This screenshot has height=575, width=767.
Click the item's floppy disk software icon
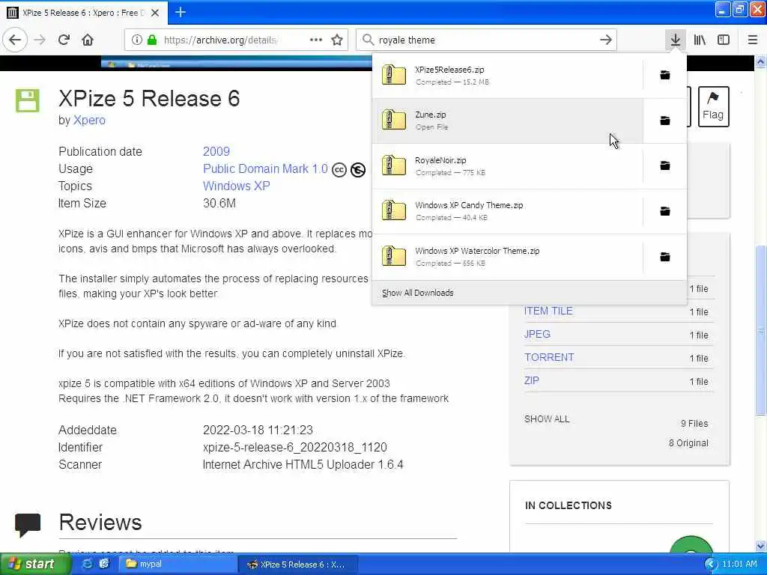pos(28,101)
